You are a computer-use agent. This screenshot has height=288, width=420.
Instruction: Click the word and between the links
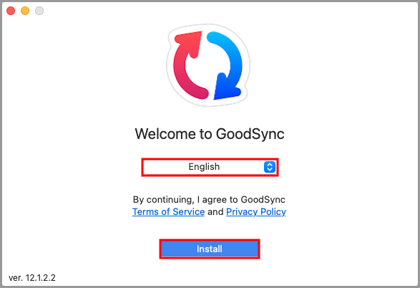click(x=215, y=212)
